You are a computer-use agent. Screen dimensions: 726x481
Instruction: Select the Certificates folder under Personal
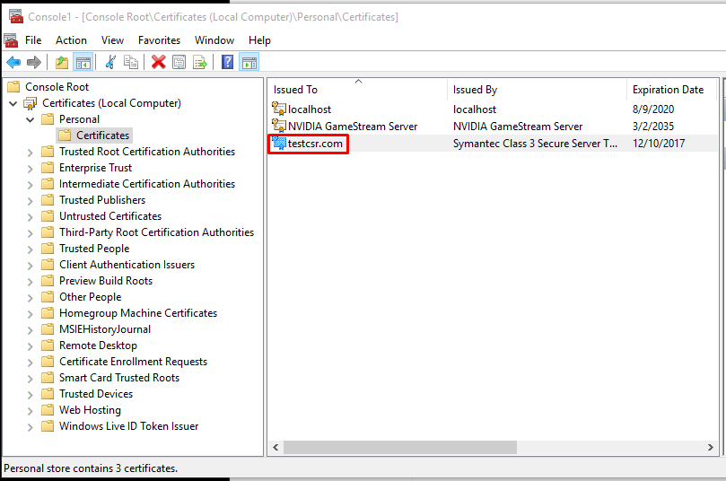[x=94, y=136]
